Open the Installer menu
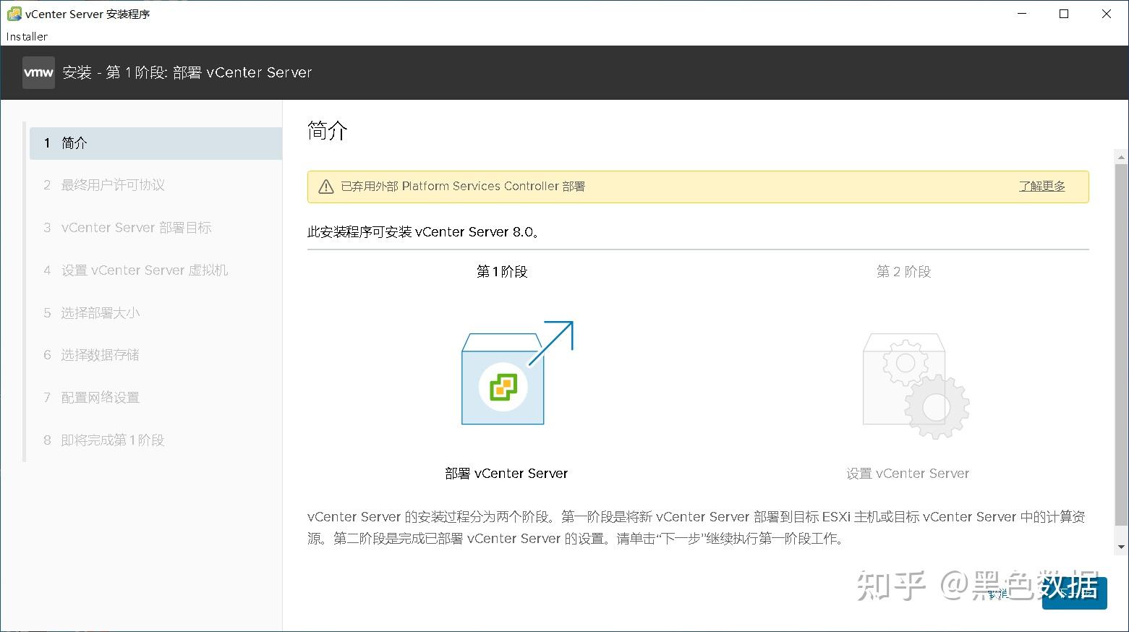Image resolution: width=1129 pixels, height=632 pixels. click(26, 36)
